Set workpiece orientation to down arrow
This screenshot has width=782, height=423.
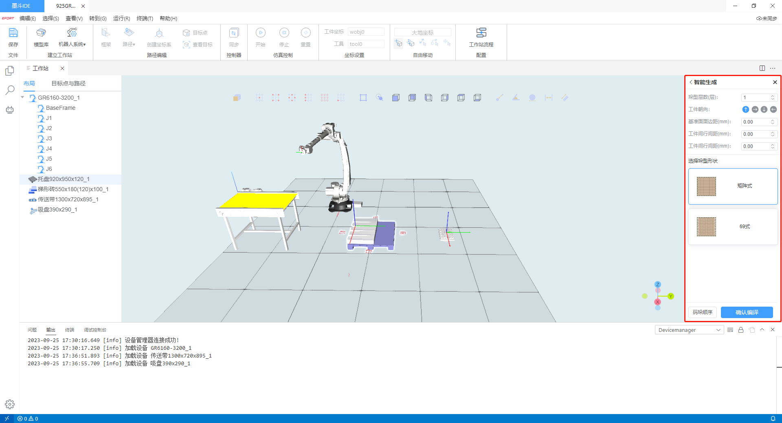(x=764, y=109)
